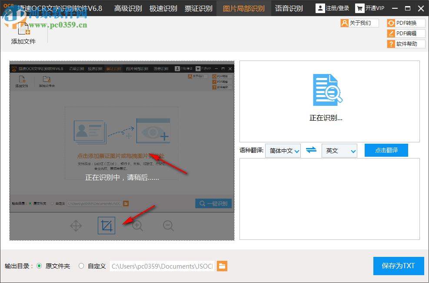Click PDF转换 button
The width and height of the screenshot is (429, 283).
(x=406, y=23)
